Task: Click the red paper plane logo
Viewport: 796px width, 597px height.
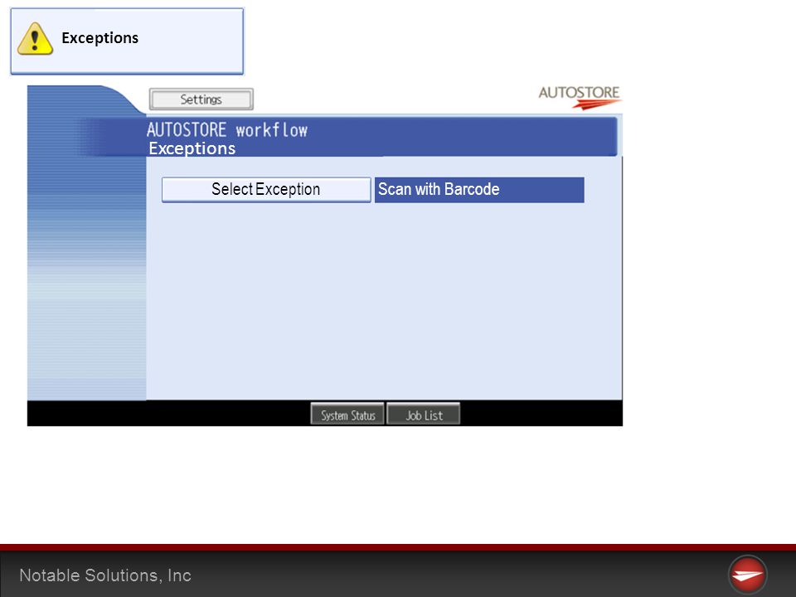Action: (747, 575)
